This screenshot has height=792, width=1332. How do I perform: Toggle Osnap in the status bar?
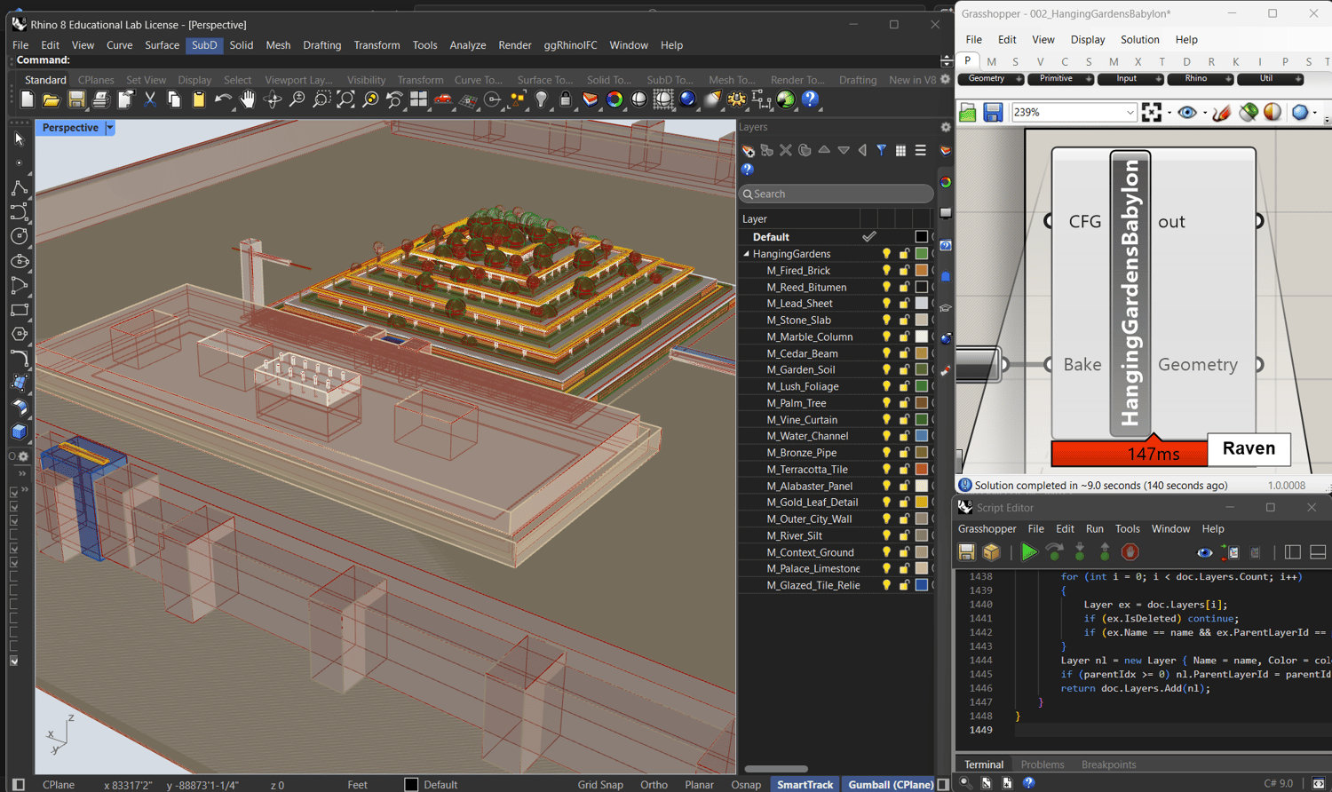(x=745, y=785)
